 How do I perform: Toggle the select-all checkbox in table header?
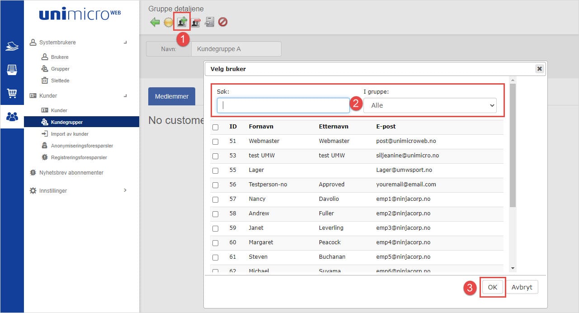[215, 127]
